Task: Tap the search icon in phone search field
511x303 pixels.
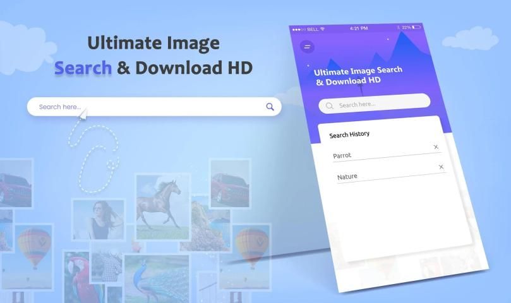Action: (329, 106)
